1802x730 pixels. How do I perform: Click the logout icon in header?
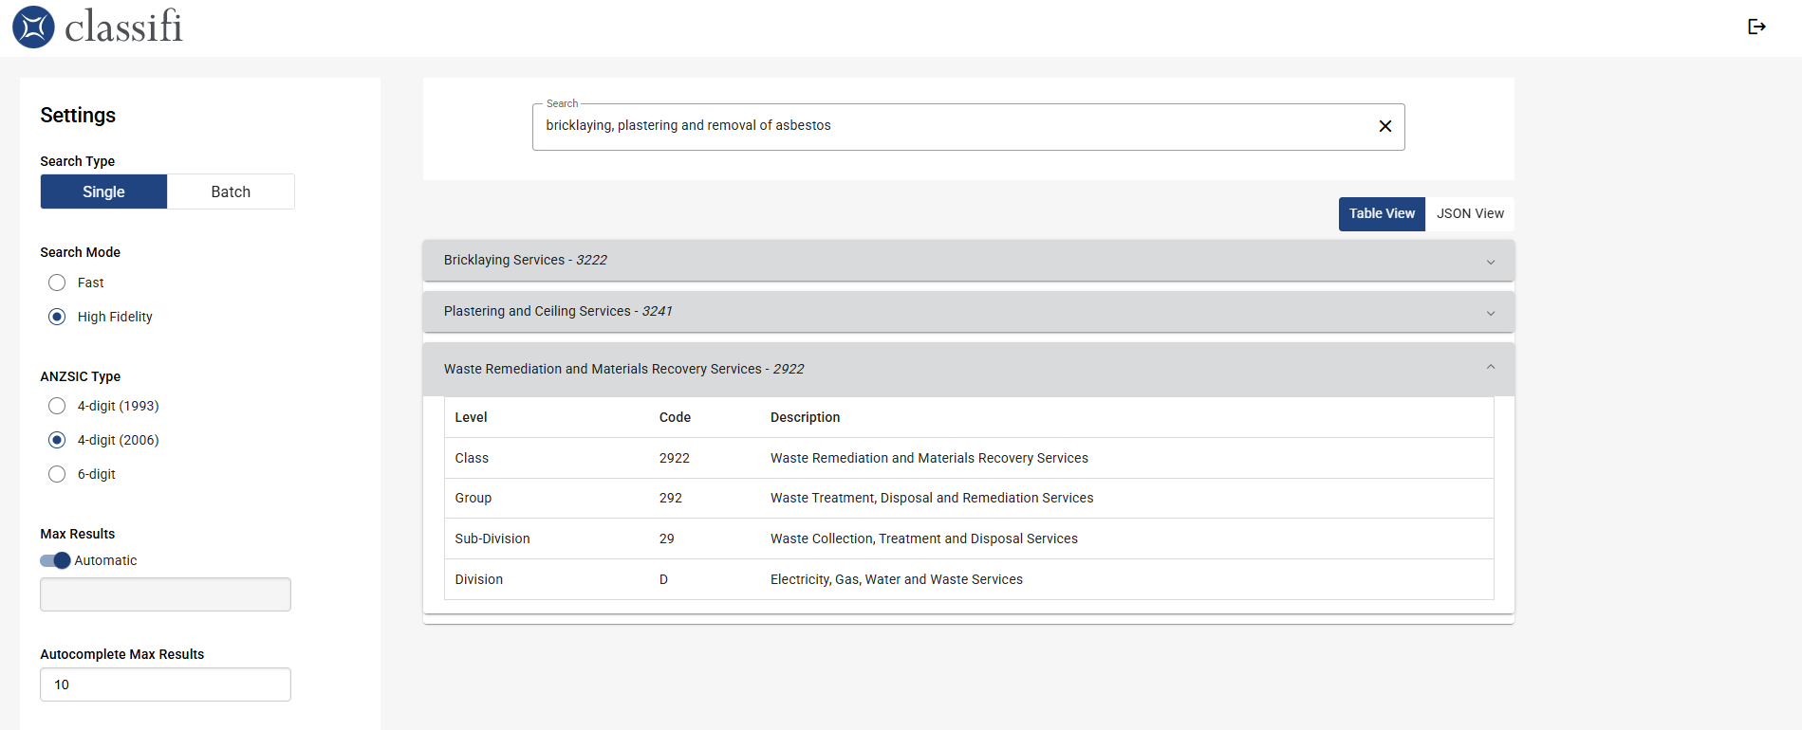pos(1756,27)
